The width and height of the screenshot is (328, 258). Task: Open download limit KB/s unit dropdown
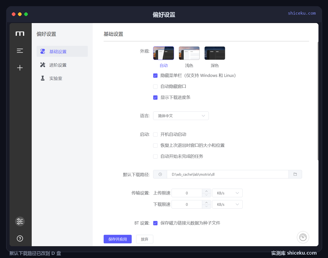coord(227,204)
